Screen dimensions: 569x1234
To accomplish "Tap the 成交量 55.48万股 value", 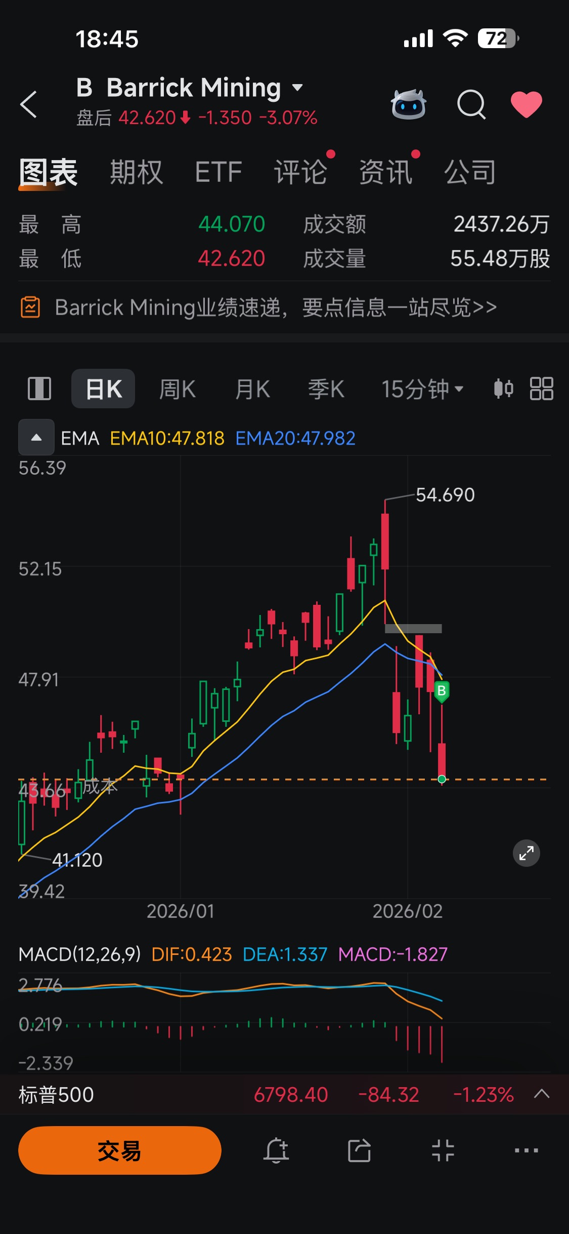I will (x=500, y=258).
